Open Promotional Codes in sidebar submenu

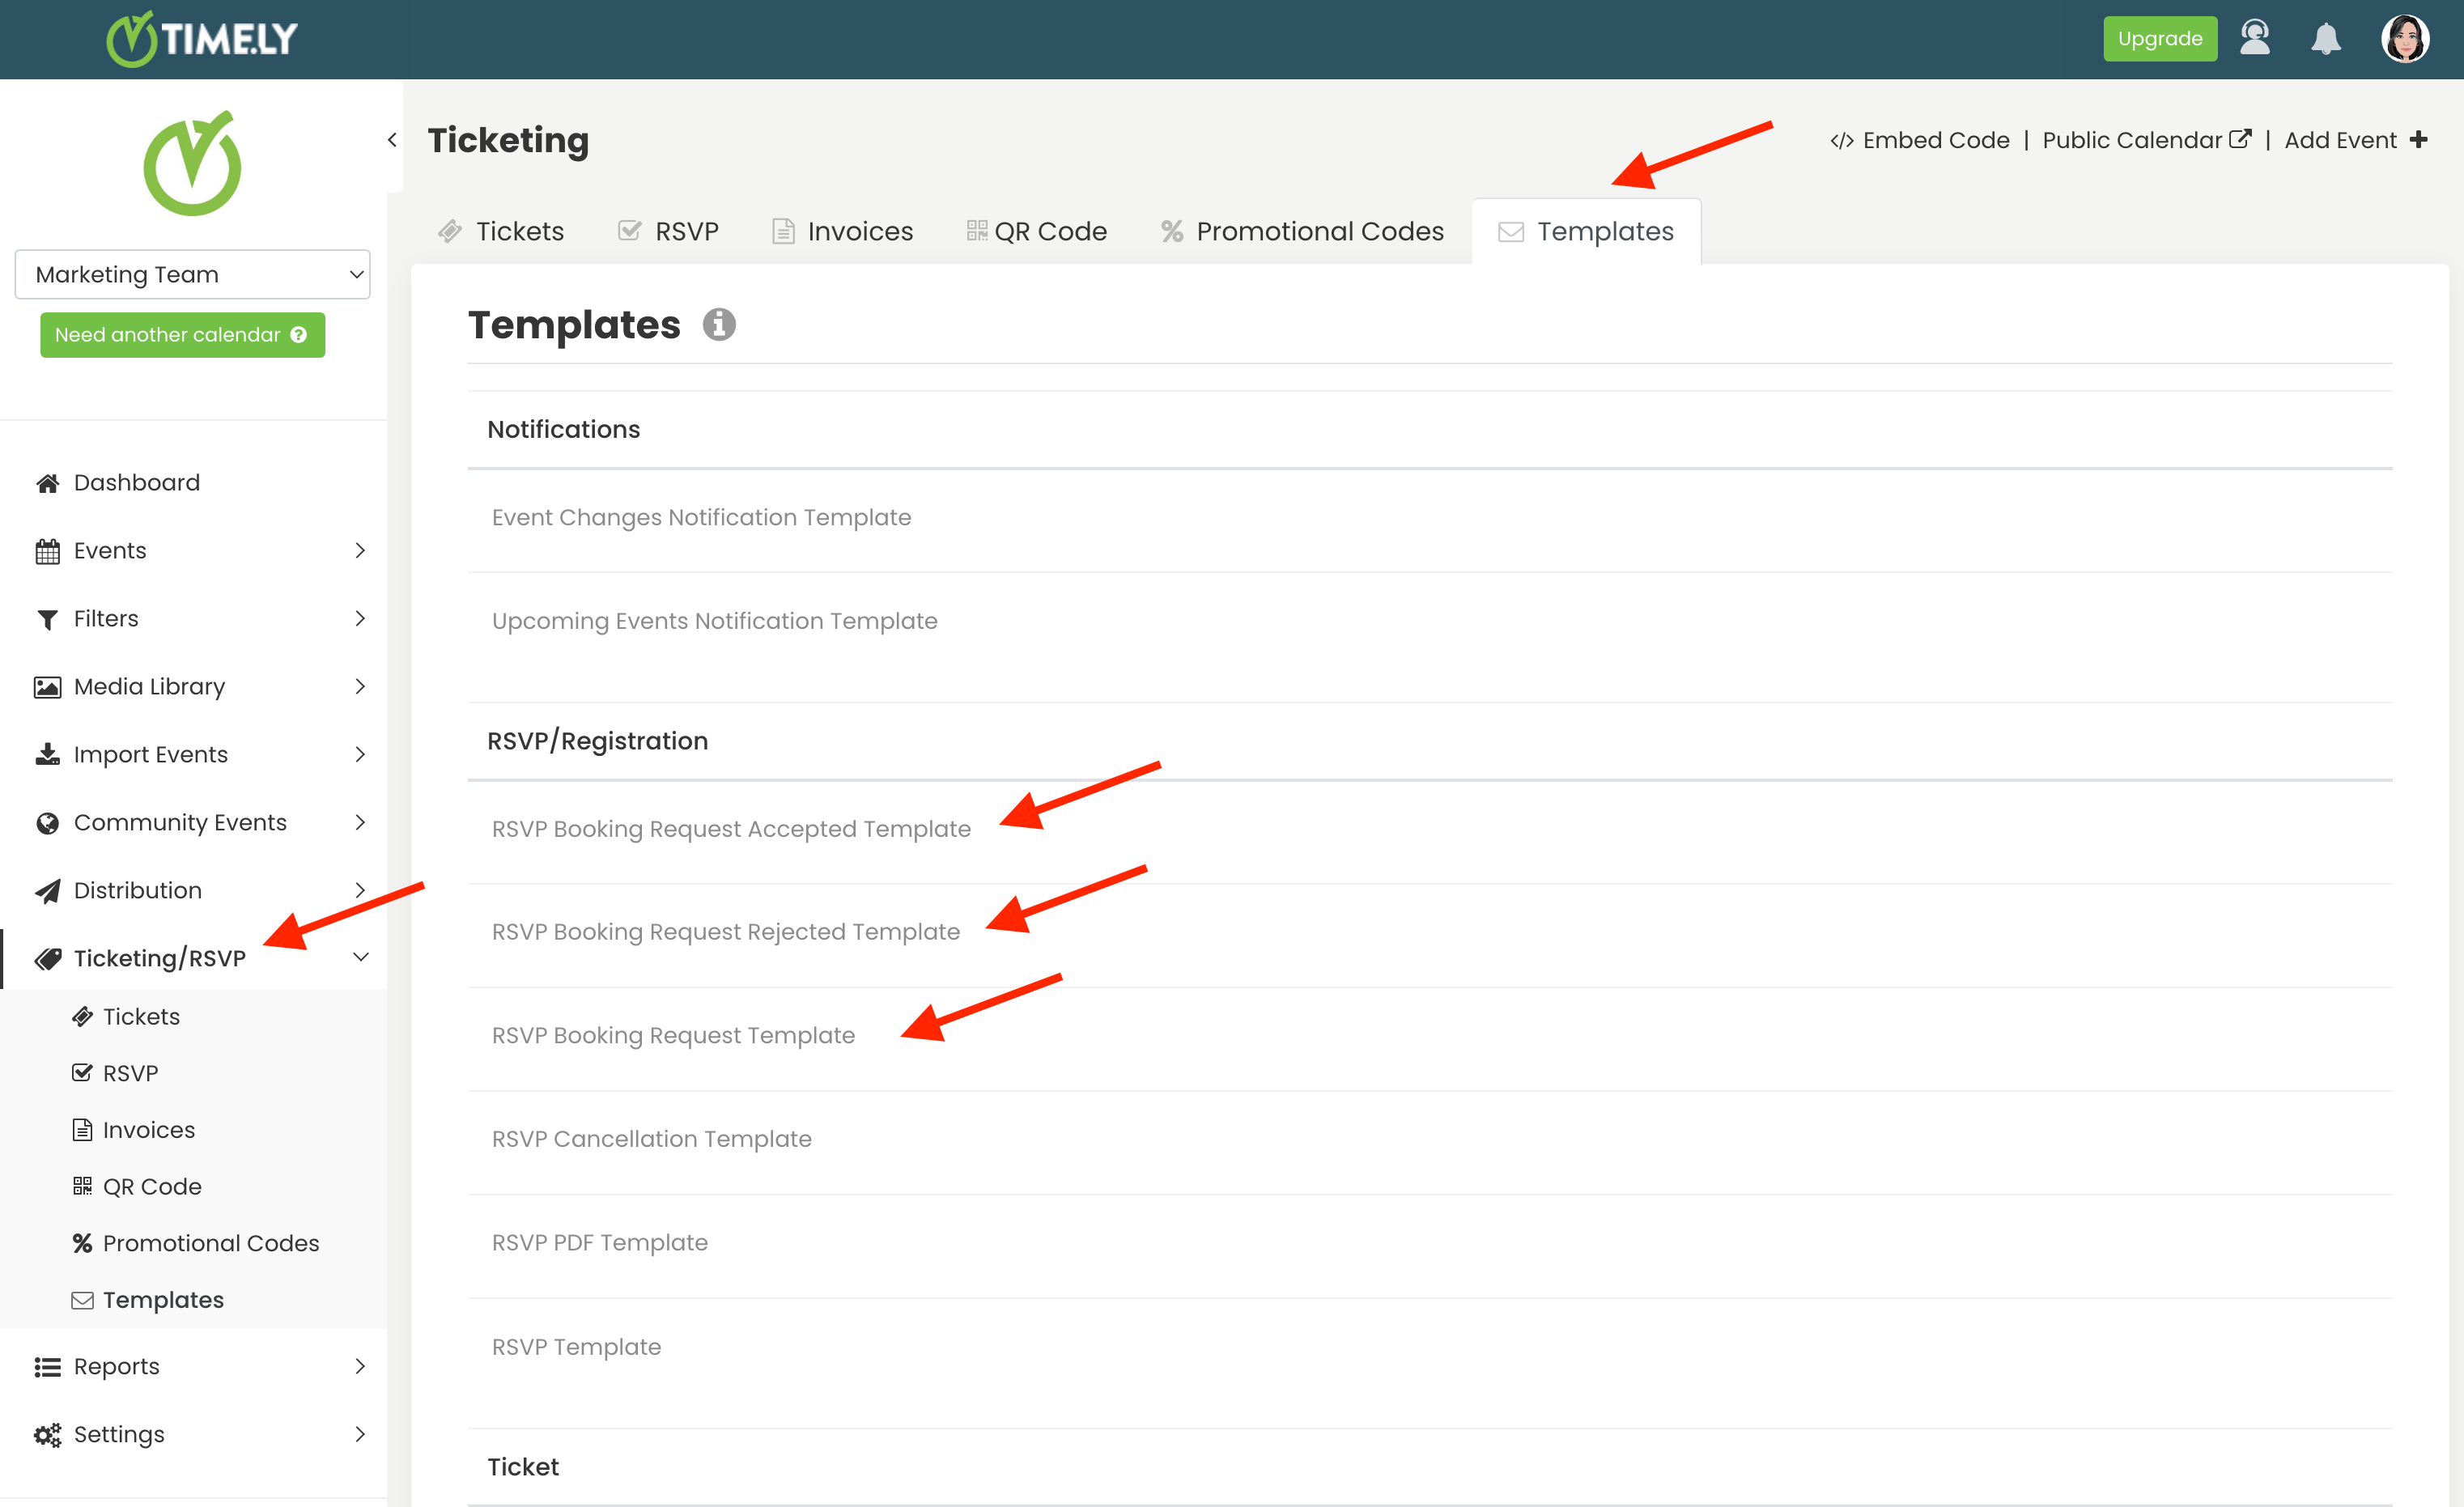point(196,1244)
